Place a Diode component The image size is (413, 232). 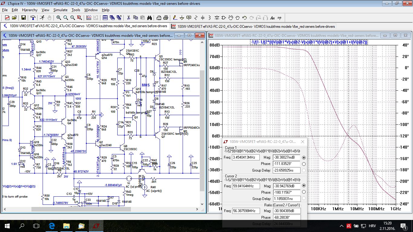(x=217, y=18)
